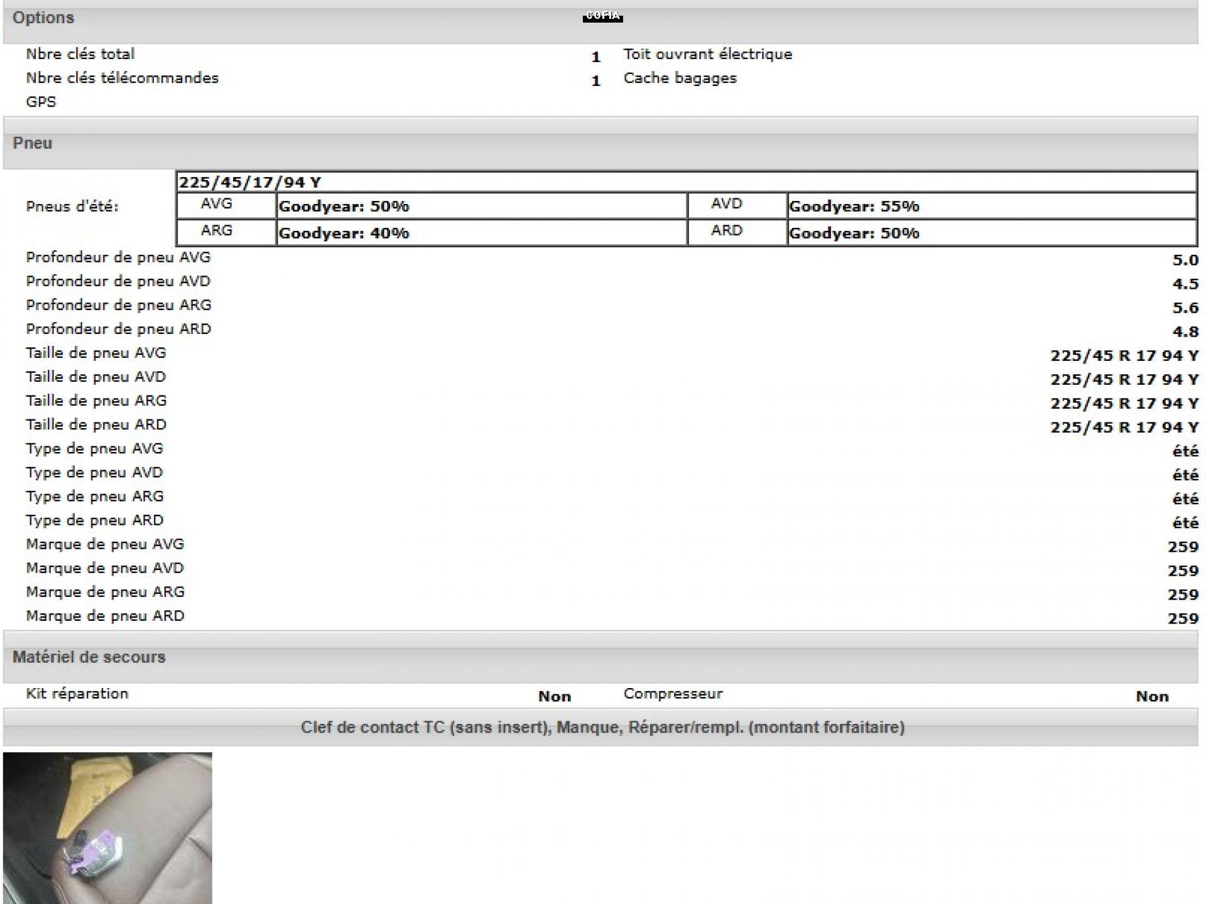This screenshot has width=1206, height=904.
Task: Click the Pneus d'été row label
Action: pos(72,207)
